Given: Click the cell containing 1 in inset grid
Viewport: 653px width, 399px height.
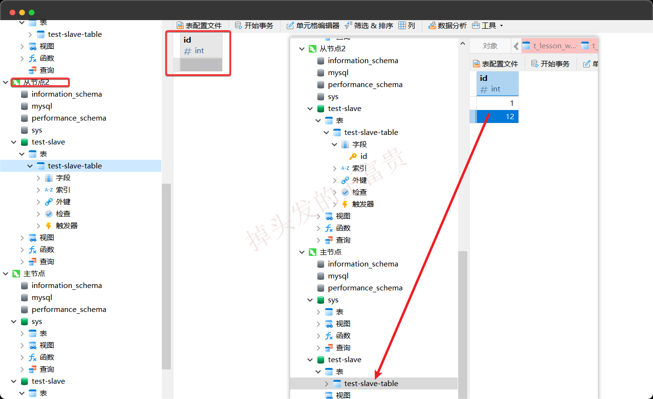Looking at the screenshot, I should [x=497, y=103].
